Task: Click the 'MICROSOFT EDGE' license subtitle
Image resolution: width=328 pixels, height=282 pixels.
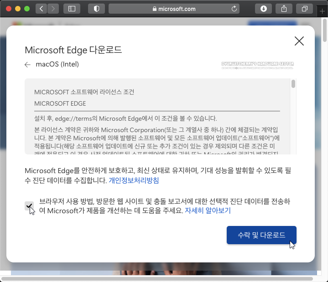Action: pos(60,103)
